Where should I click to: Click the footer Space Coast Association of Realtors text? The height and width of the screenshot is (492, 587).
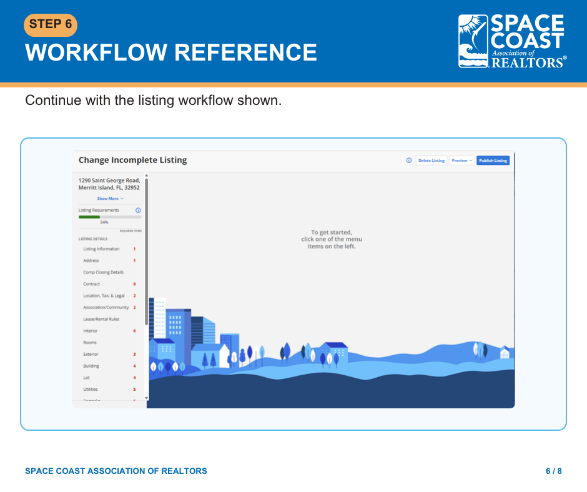(x=116, y=471)
